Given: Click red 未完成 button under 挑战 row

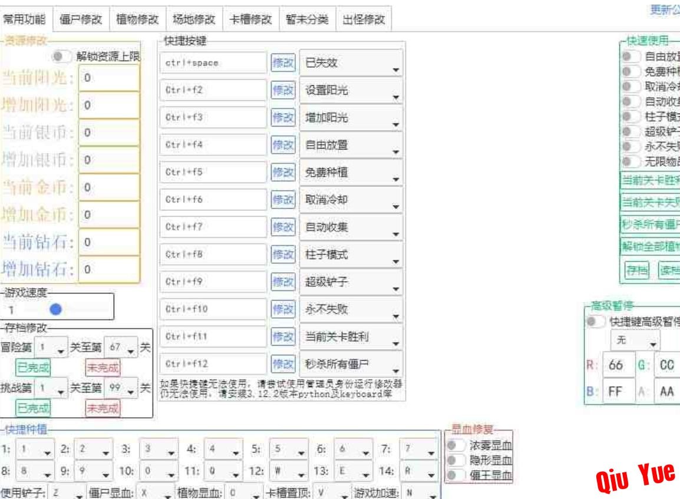Looking at the screenshot, I should pos(103,408).
